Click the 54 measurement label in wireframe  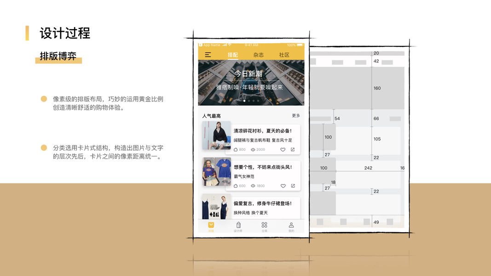(337, 119)
